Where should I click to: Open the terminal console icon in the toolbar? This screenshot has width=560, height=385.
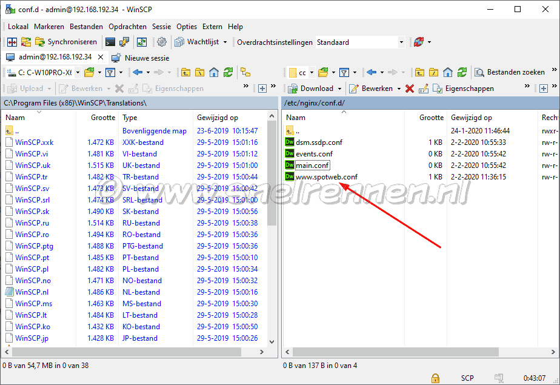click(x=110, y=42)
